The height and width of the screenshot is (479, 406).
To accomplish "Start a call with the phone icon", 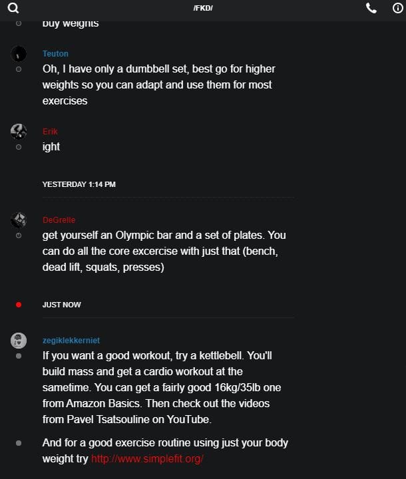I will point(371,8).
